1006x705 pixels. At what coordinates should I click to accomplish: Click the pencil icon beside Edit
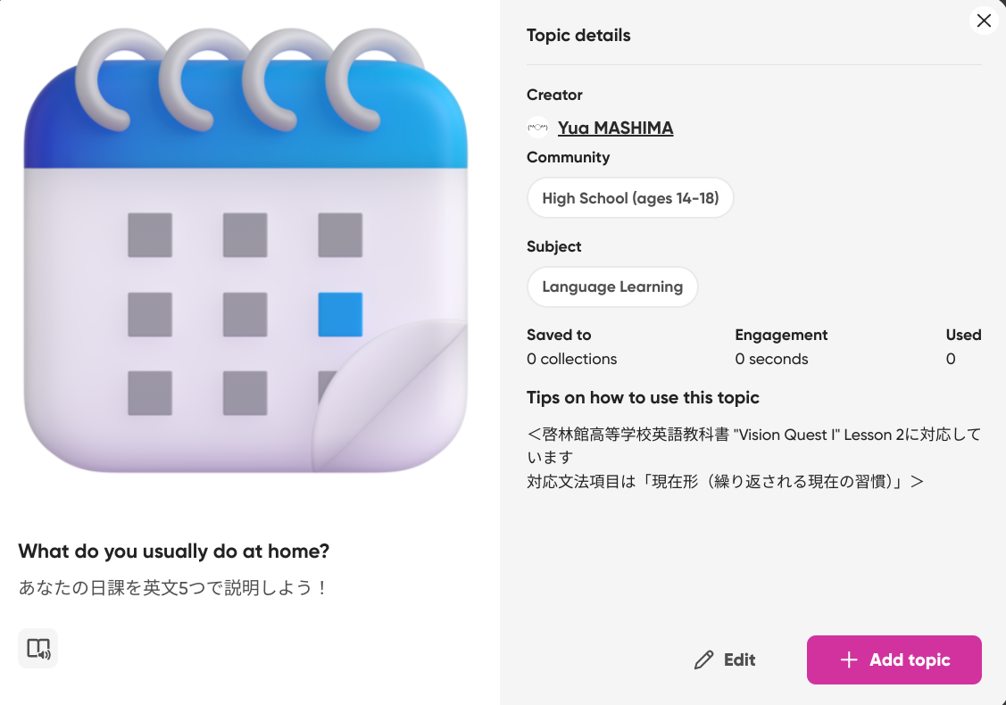pos(703,660)
